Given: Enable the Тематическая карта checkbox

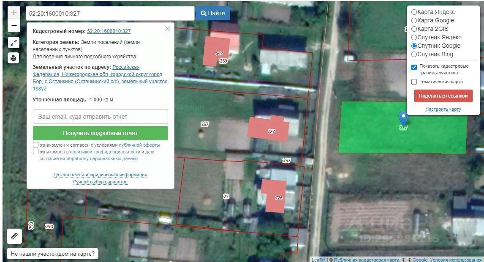Looking at the screenshot, I should 414,82.
